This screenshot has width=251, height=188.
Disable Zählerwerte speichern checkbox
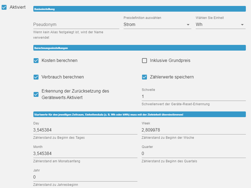point(144,77)
